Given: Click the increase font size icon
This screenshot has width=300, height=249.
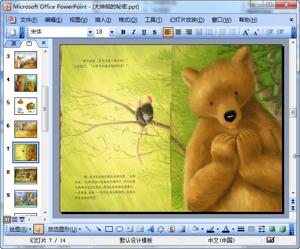Looking at the screenshot, I should pyautogui.click(x=246, y=32).
